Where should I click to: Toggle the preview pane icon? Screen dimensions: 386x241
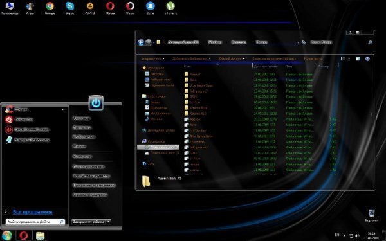point(358,58)
